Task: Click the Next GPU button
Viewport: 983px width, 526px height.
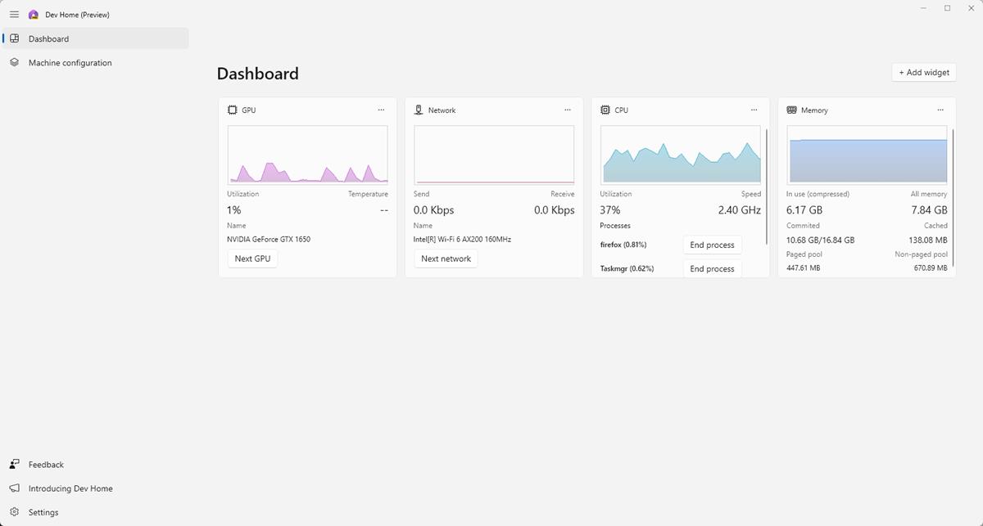Action: pyautogui.click(x=252, y=259)
